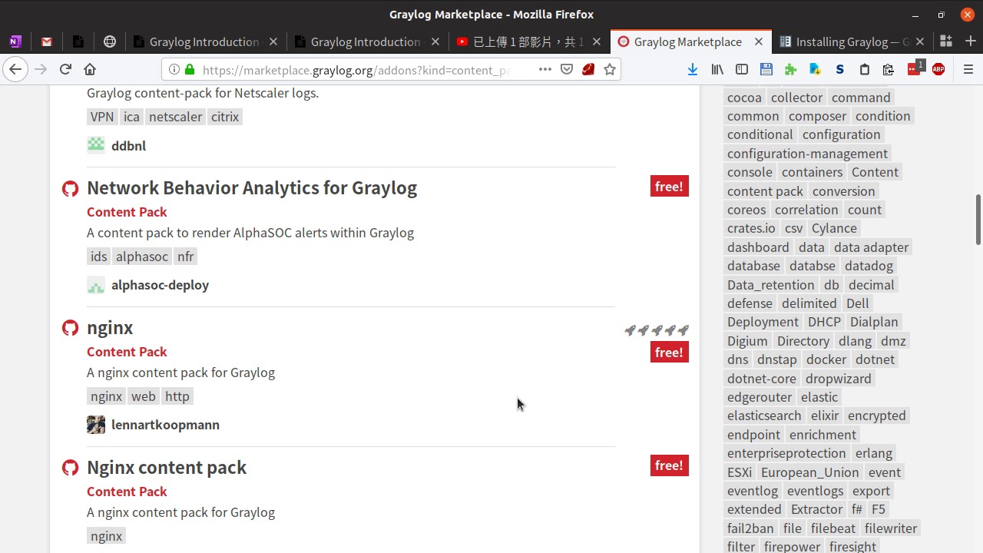This screenshot has width=983, height=553.
Task: Filter by alphasoc tag
Action: tap(142, 257)
